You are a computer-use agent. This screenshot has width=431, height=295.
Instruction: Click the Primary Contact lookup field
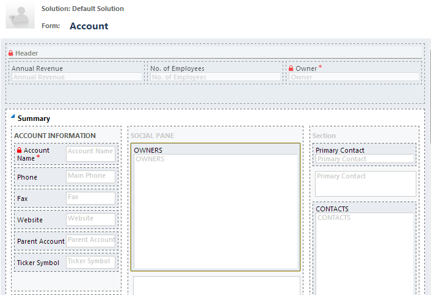(364, 159)
